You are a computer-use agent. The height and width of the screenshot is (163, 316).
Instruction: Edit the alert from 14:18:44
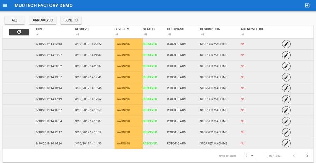tap(286, 88)
